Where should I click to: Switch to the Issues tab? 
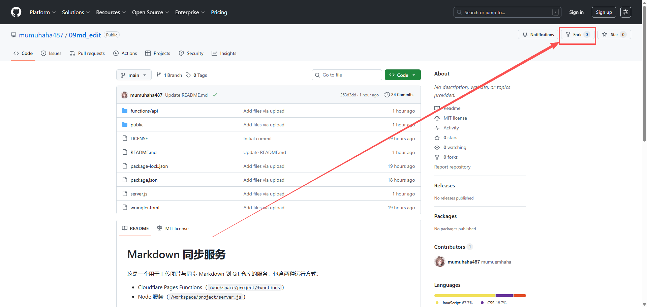click(51, 53)
